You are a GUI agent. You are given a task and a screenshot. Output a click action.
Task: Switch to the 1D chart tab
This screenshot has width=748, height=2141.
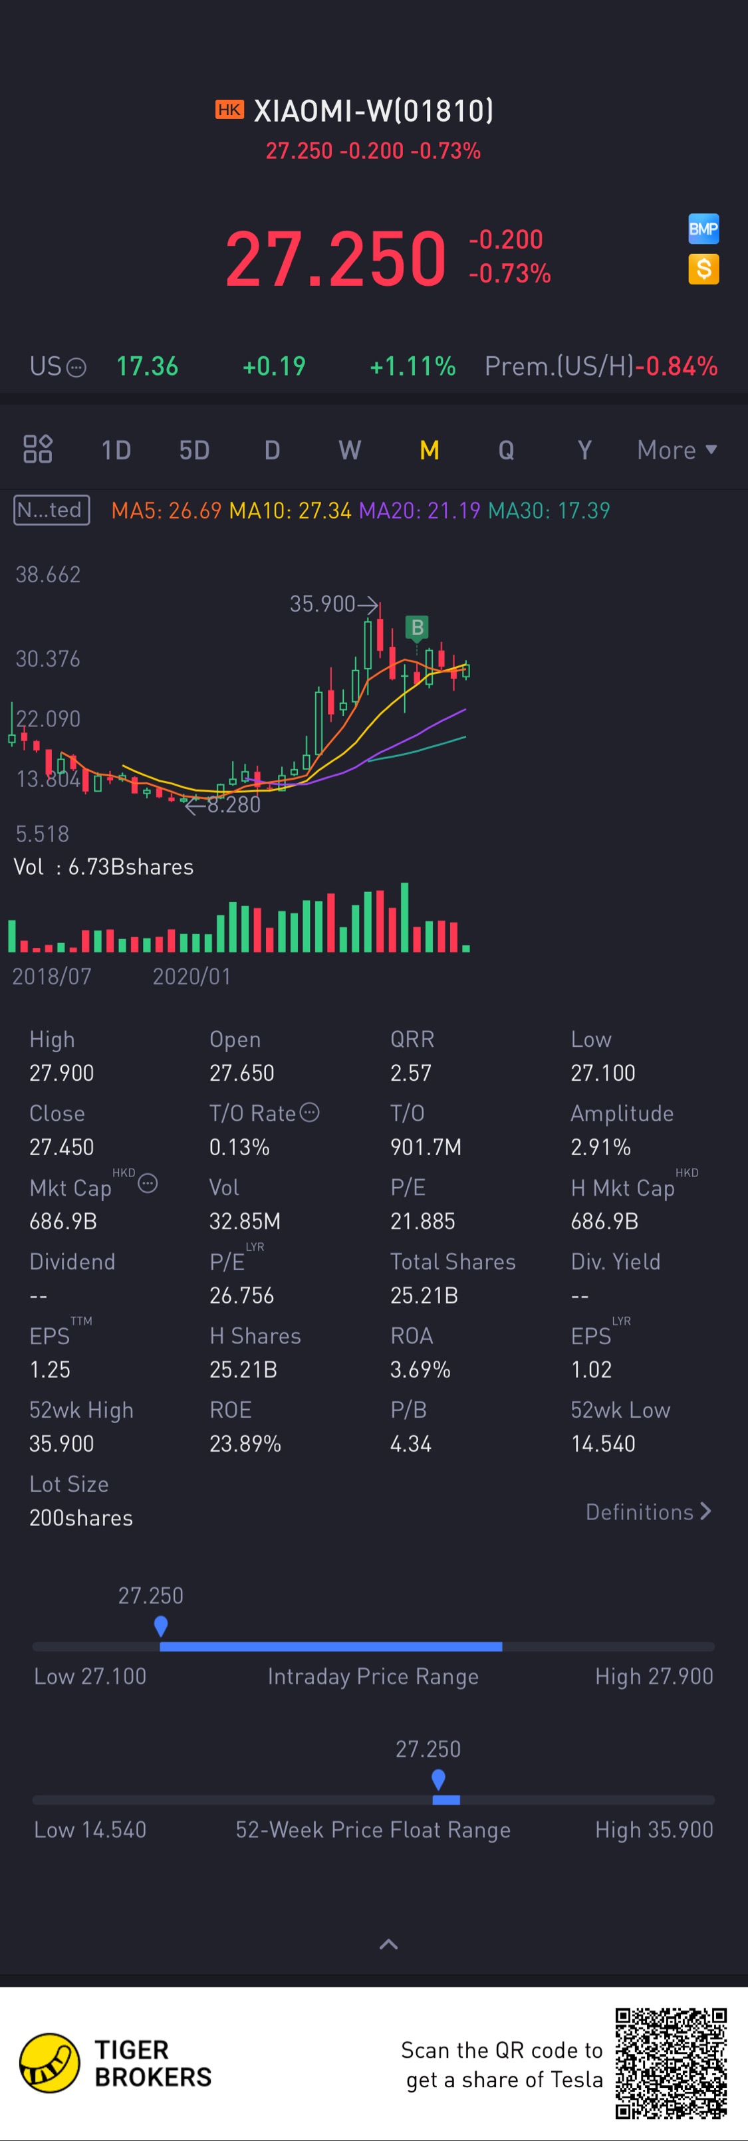(x=116, y=451)
